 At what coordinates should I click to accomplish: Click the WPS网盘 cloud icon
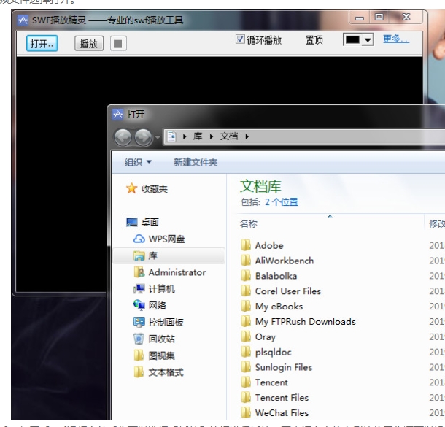point(139,239)
